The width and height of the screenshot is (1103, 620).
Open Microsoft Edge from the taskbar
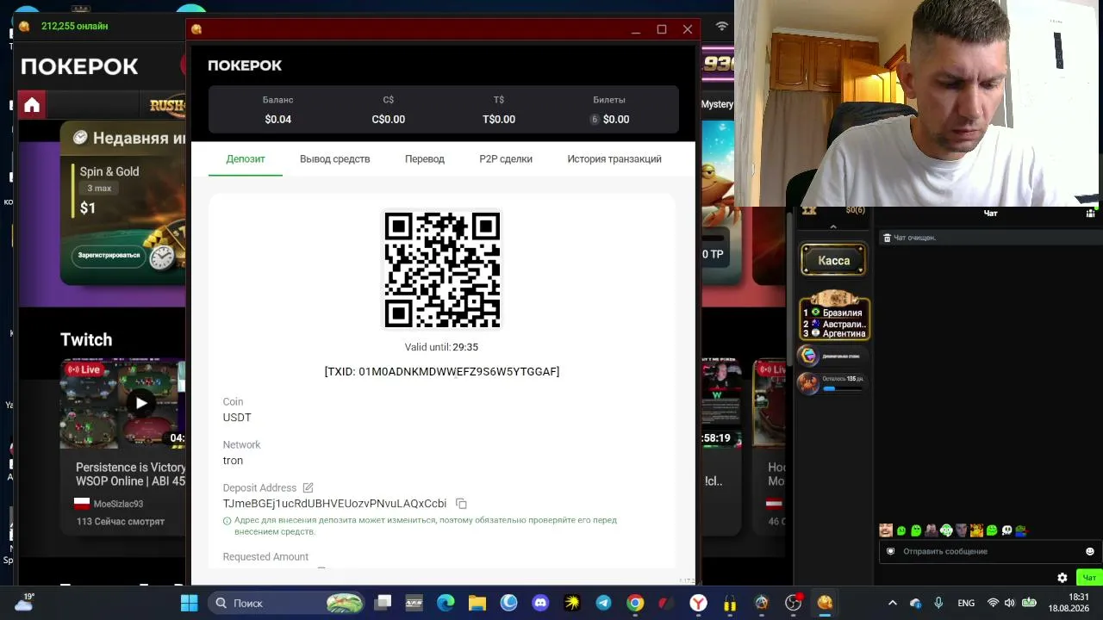[446, 603]
